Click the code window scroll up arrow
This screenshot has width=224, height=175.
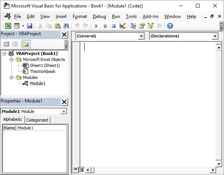click(219, 47)
